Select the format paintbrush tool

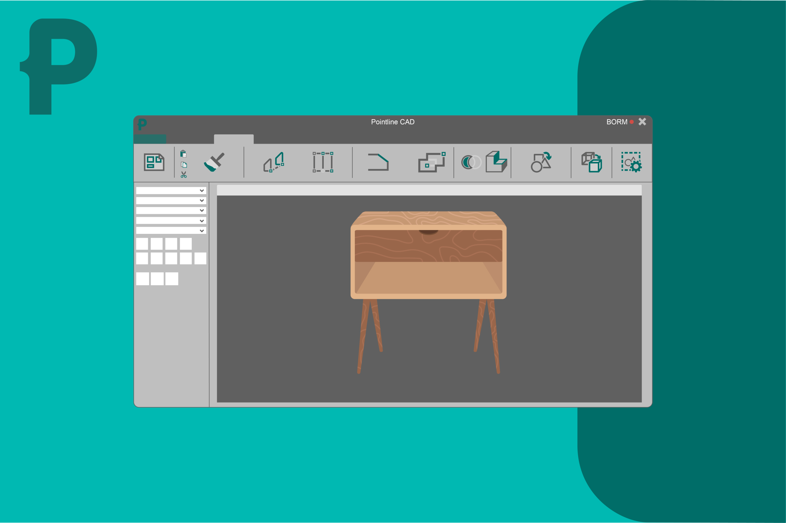point(214,162)
